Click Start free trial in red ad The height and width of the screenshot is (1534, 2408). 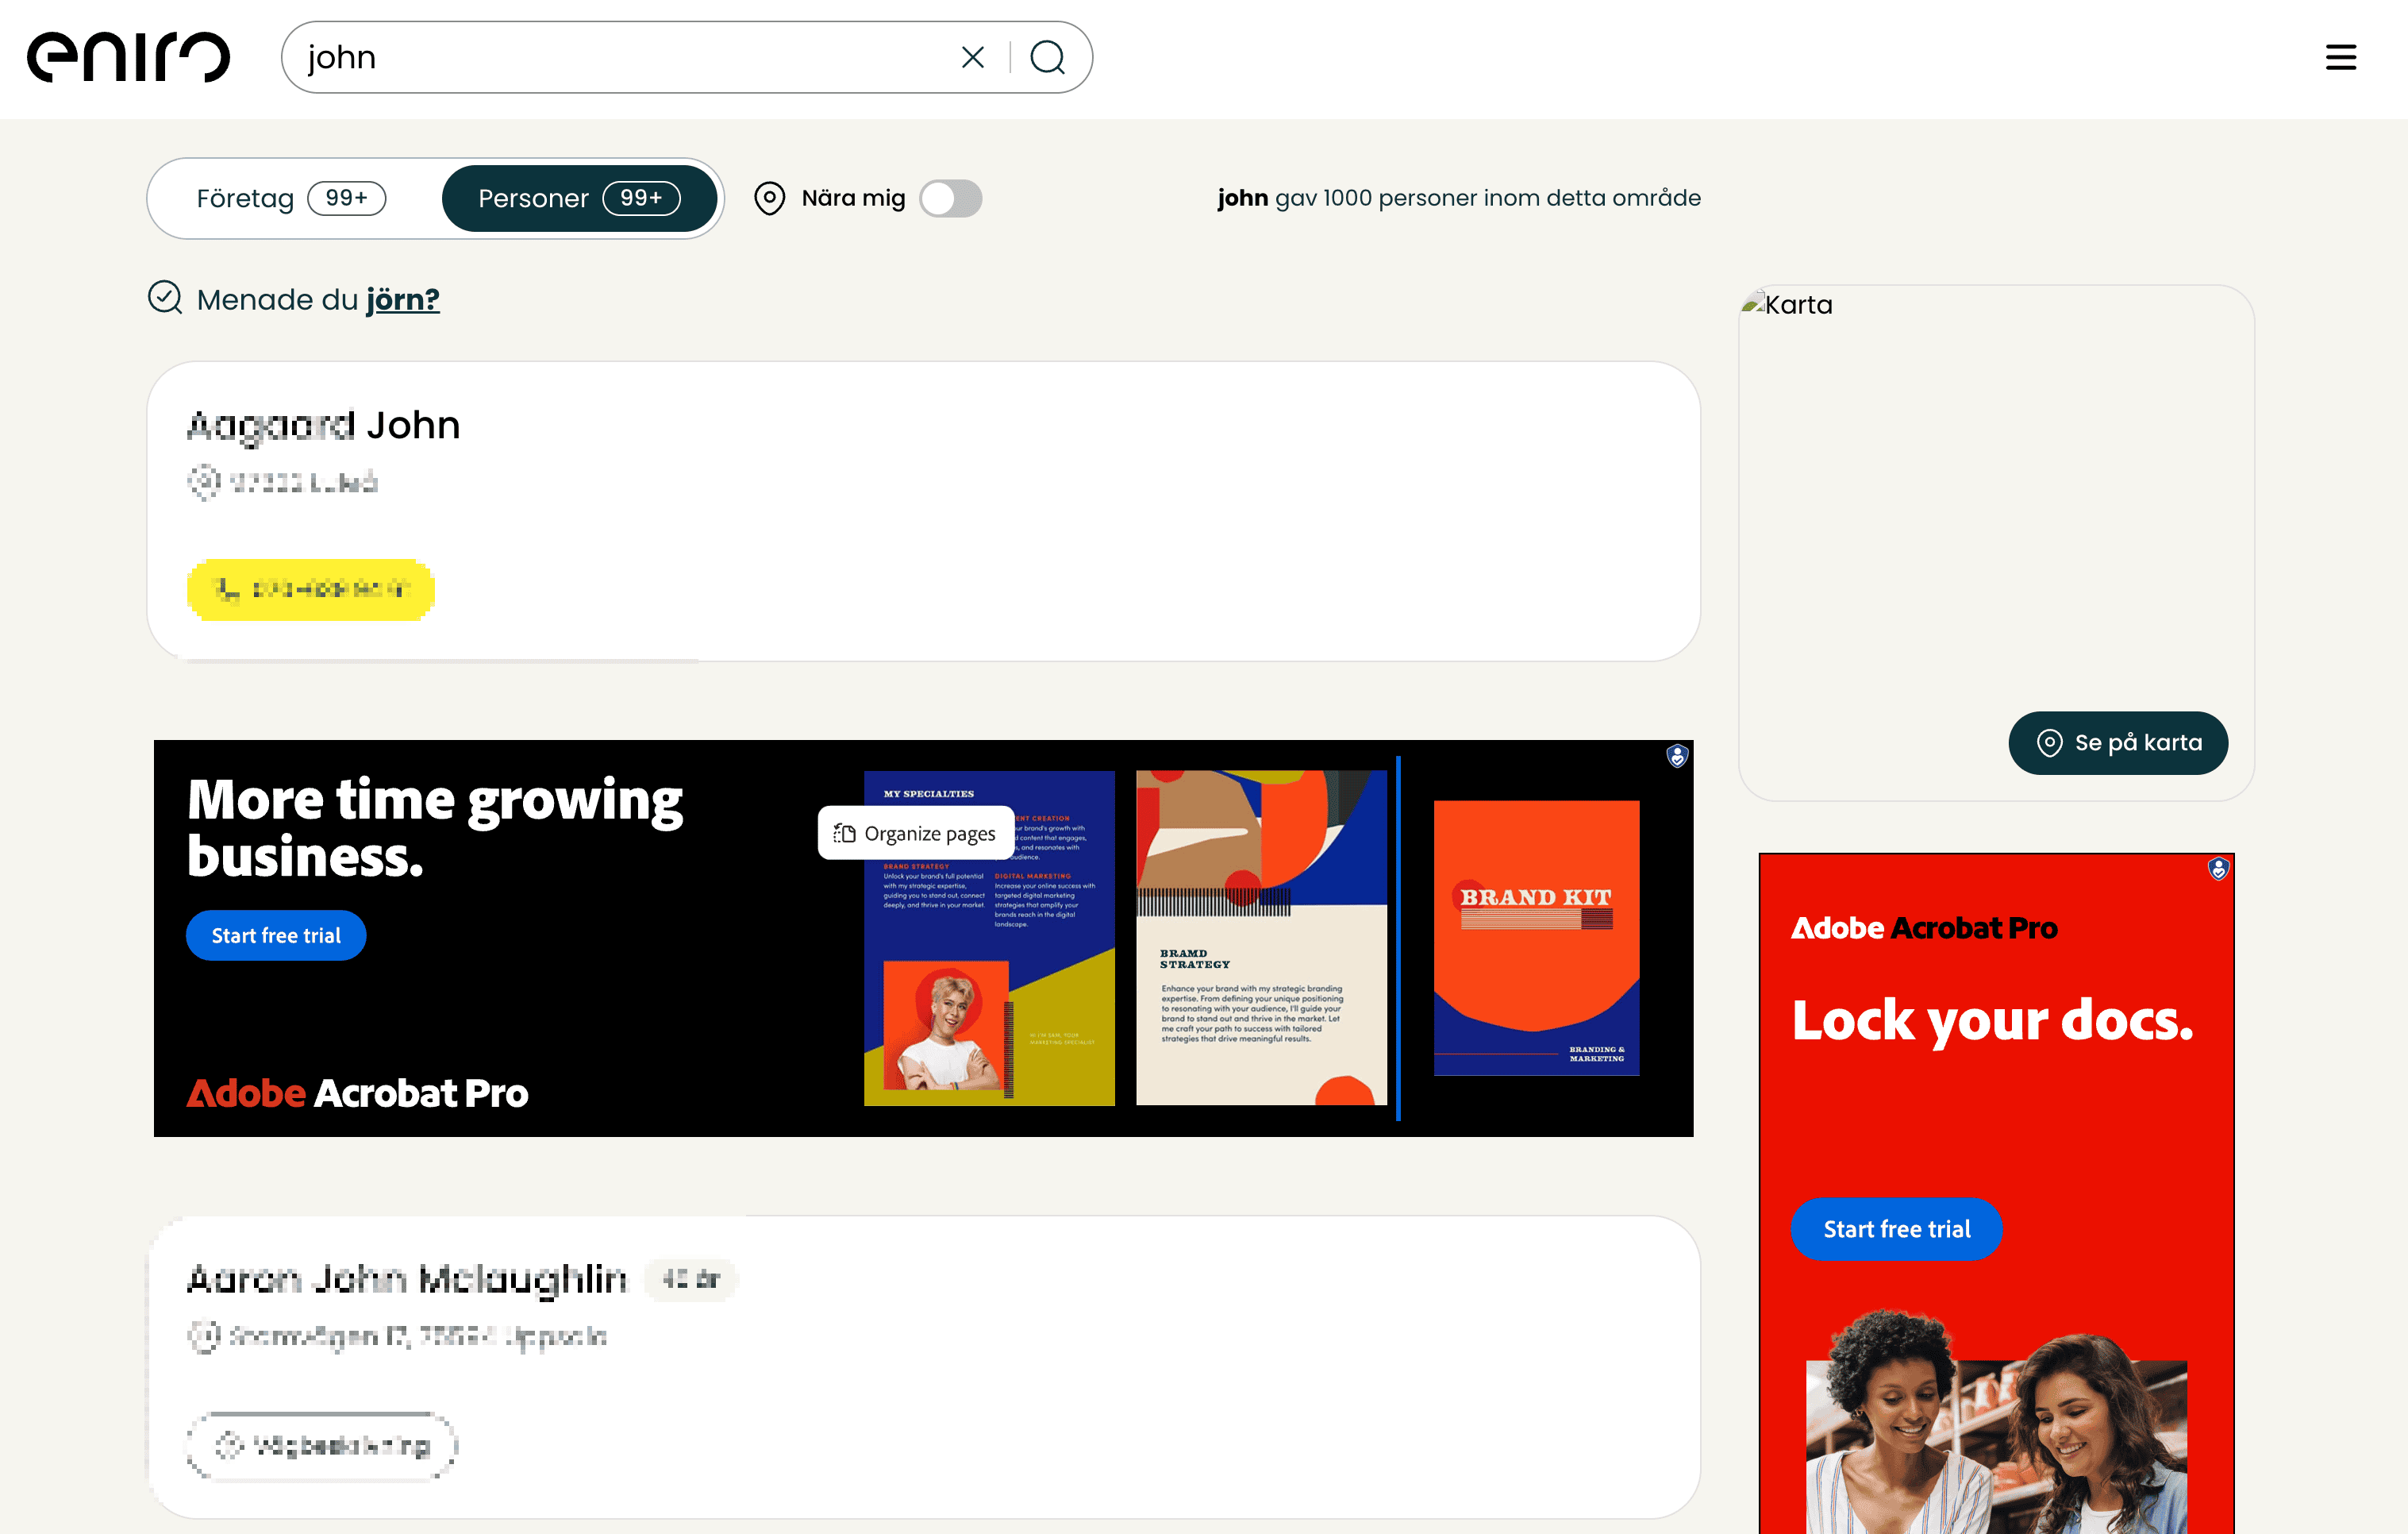[x=1896, y=1229]
